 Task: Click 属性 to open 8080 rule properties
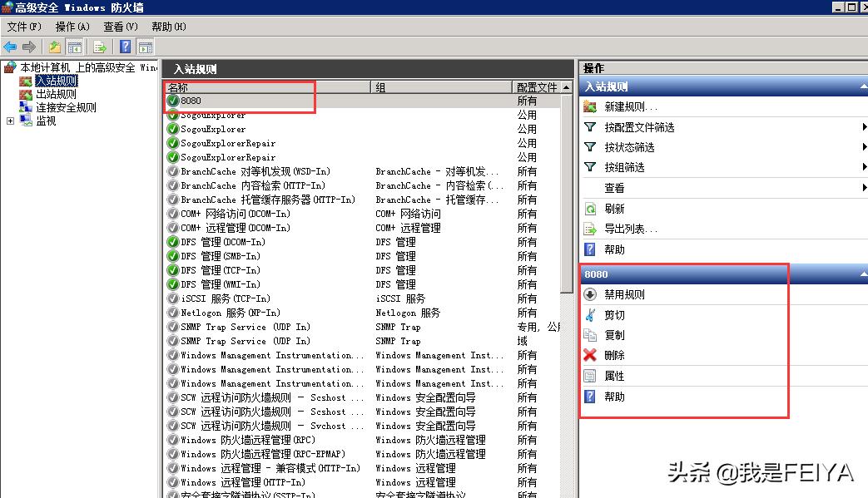pyautogui.click(x=614, y=376)
